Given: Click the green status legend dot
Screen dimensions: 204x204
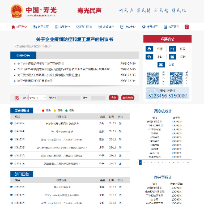Looking at the screenshot, I should (x=66, y=110).
